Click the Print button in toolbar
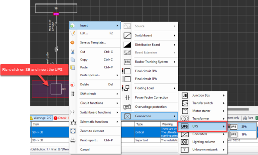Screen dimensions: 258x155 click(x=248, y=118)
